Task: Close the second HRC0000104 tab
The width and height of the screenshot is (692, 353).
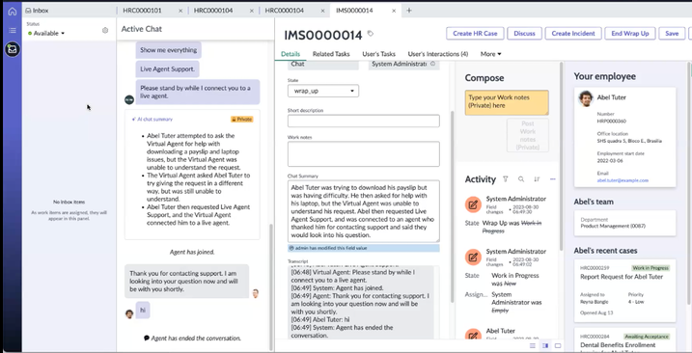Action: coord(322,11)
